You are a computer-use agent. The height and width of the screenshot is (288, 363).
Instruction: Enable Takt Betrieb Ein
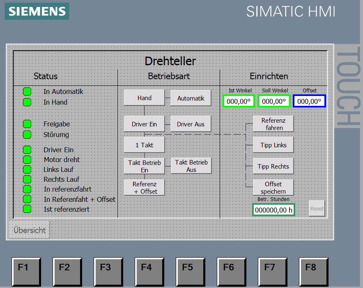[x=144, y=166]
